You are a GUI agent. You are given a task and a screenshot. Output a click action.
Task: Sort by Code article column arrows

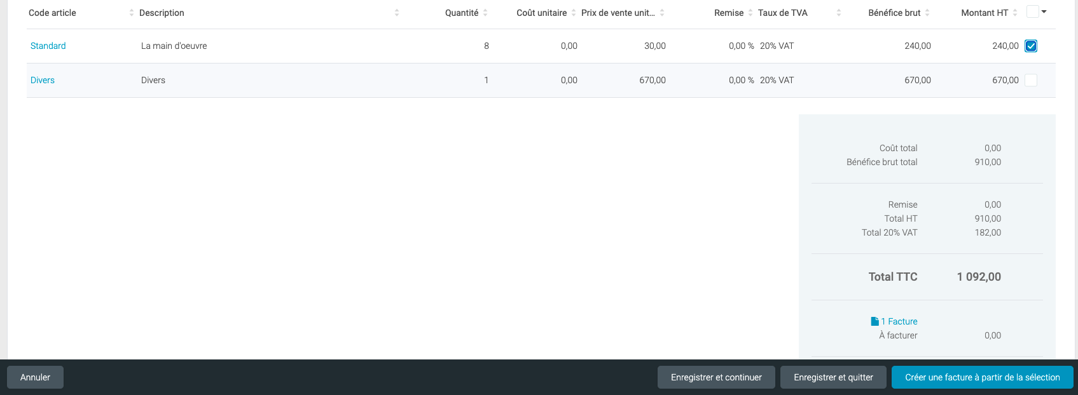[132, 13]
